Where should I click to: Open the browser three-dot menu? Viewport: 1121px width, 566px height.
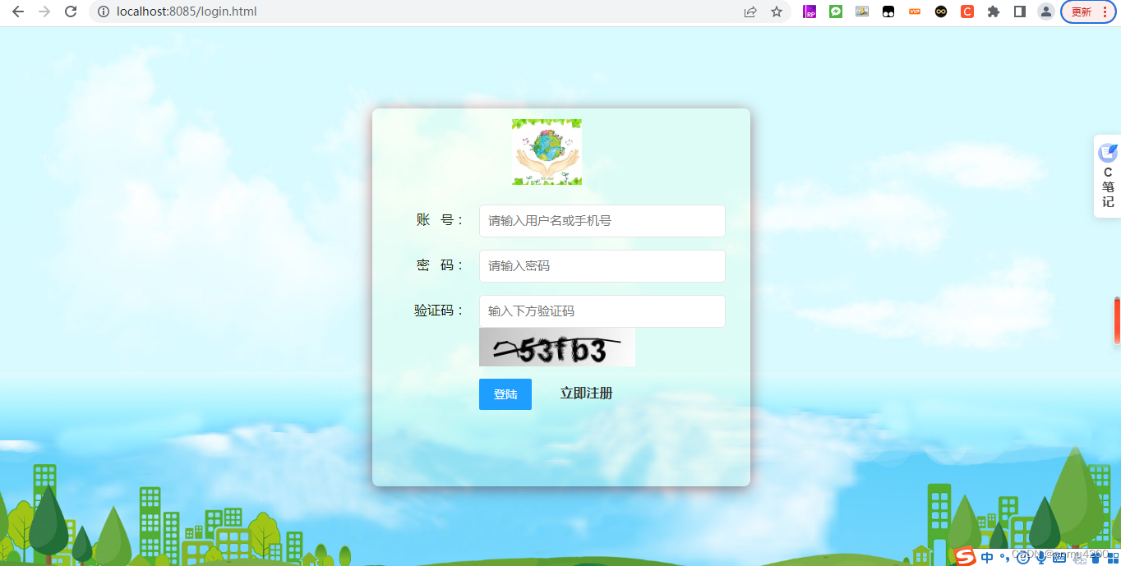1105,12
